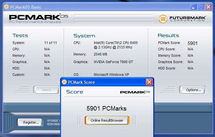Click the "HDD Score:" label
Viewport: 215px width, 137px height.
pos(167,68)
